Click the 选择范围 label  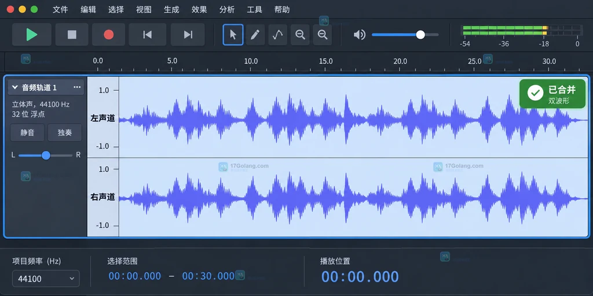point(123,261)
